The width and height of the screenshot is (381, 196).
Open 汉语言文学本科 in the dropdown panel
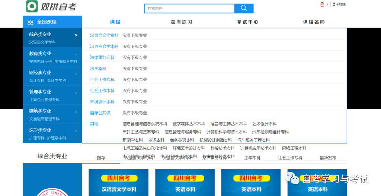pos(104,46)
